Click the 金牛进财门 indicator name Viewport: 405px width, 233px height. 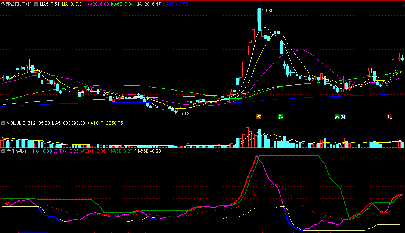coord(18,151)
